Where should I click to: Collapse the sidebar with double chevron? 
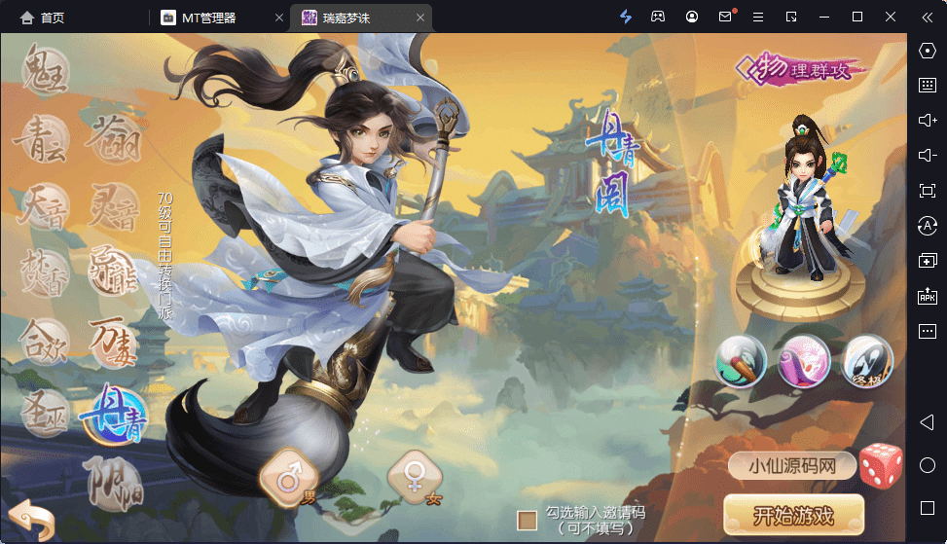[x=928, y=17]
